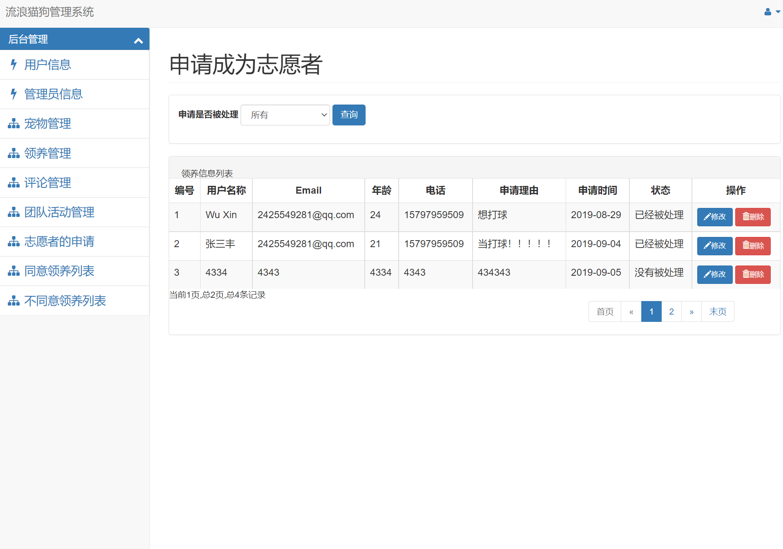Click the 当前1页,总2页,总4条记录 summary text

click(217, 295)
